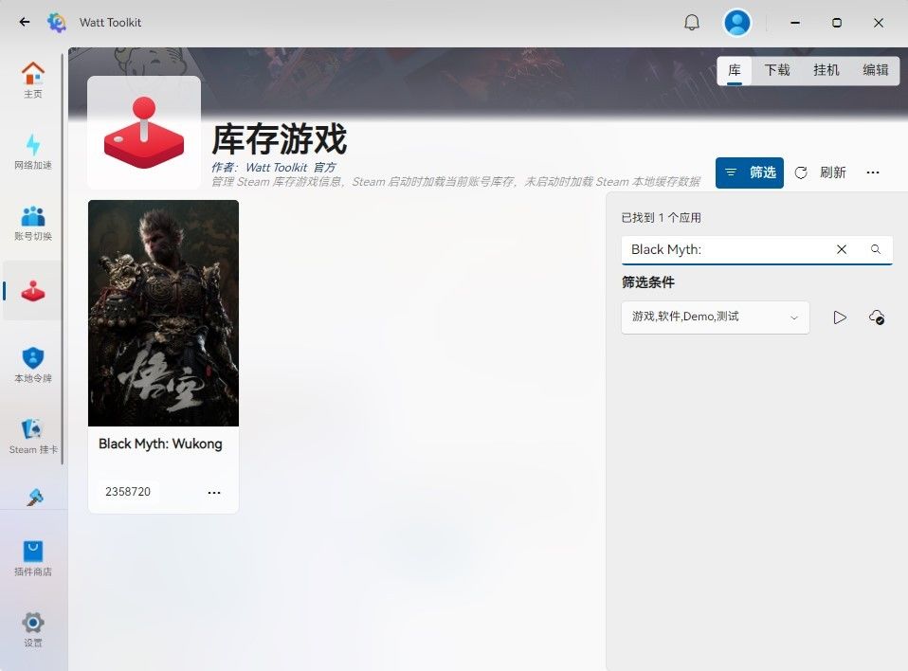The width and height of the screenshot is (908, 671).
Task: Open 账号切换 account switch
Action: pos(33,223)
